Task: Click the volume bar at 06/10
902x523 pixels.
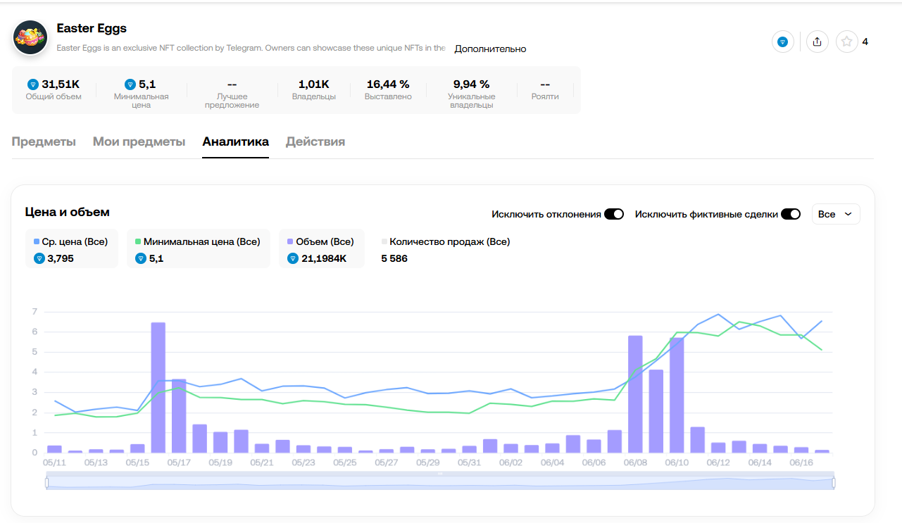Action: [x=677, y=395]
